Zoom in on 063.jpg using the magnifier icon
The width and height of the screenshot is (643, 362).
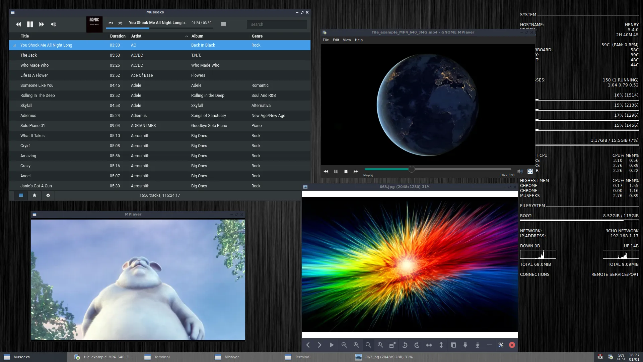356,345
